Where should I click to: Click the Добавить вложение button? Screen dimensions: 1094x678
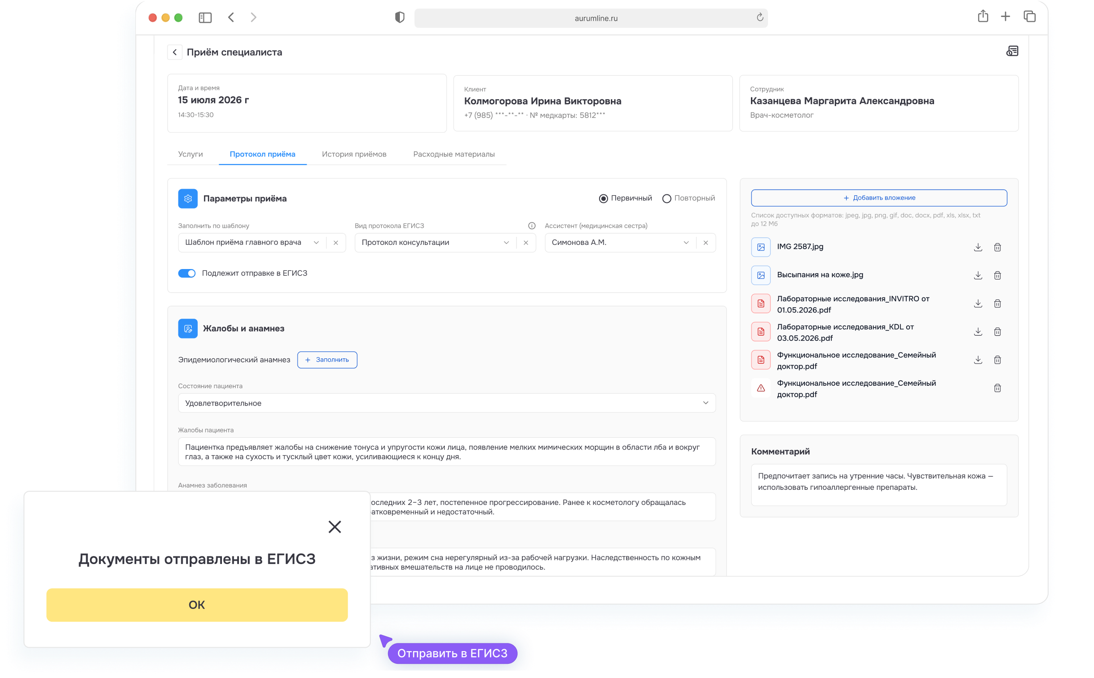(879, 198)
